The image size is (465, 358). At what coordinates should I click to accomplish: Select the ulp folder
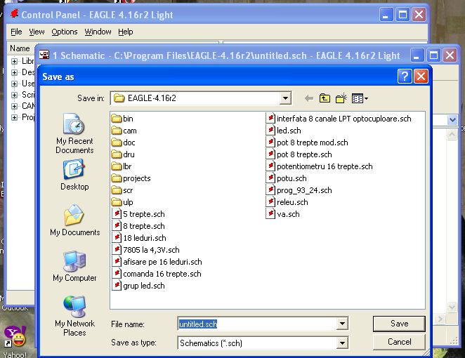point(122,202)
